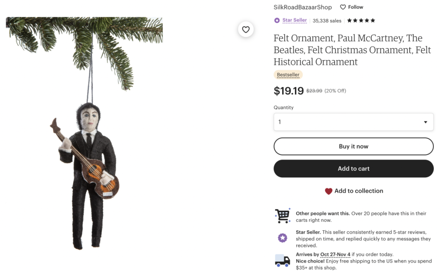Screen dimensions: 441x272
Task: Click the heart icon inside the Follow control
Action: pyautogui.click(x=343, y=7)
